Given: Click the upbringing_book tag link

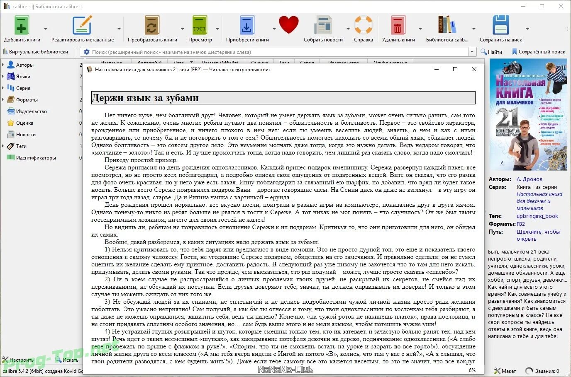Looking at the screenshot, I should pyautogui.click(x=537, y=216).
